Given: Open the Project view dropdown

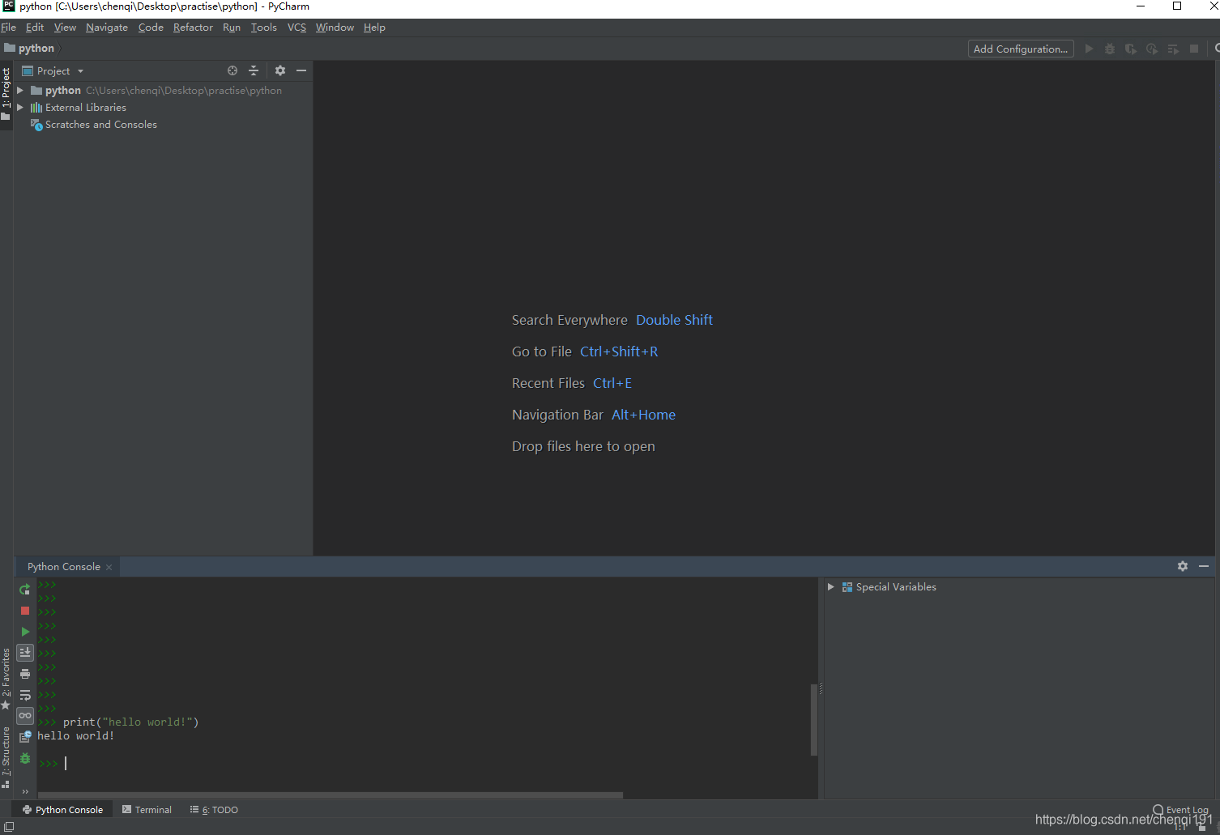Looking at the screenshot, I should tap(53, 71).
